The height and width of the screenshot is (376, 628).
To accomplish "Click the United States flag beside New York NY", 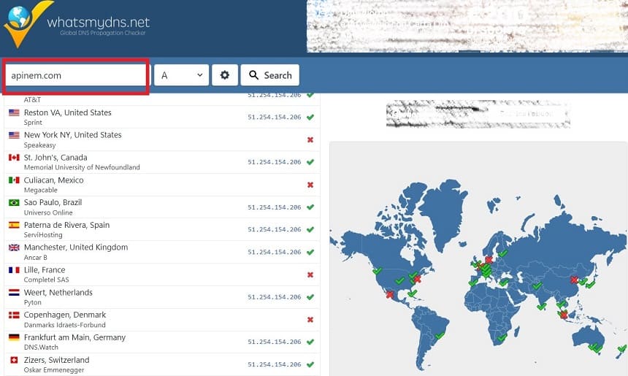I will coord(14,135).
